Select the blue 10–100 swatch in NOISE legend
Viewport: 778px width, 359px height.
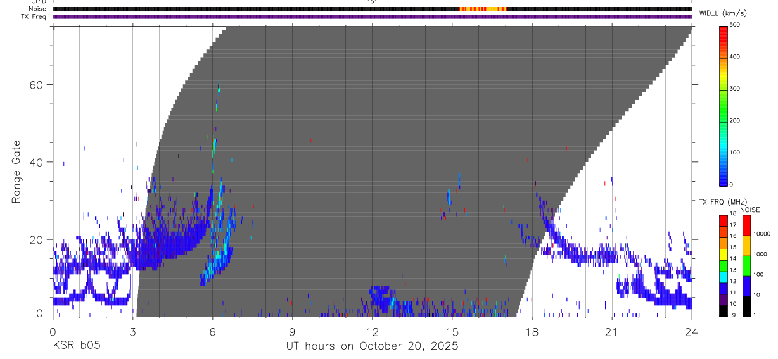pyautogui.click(x=746, y=286)
